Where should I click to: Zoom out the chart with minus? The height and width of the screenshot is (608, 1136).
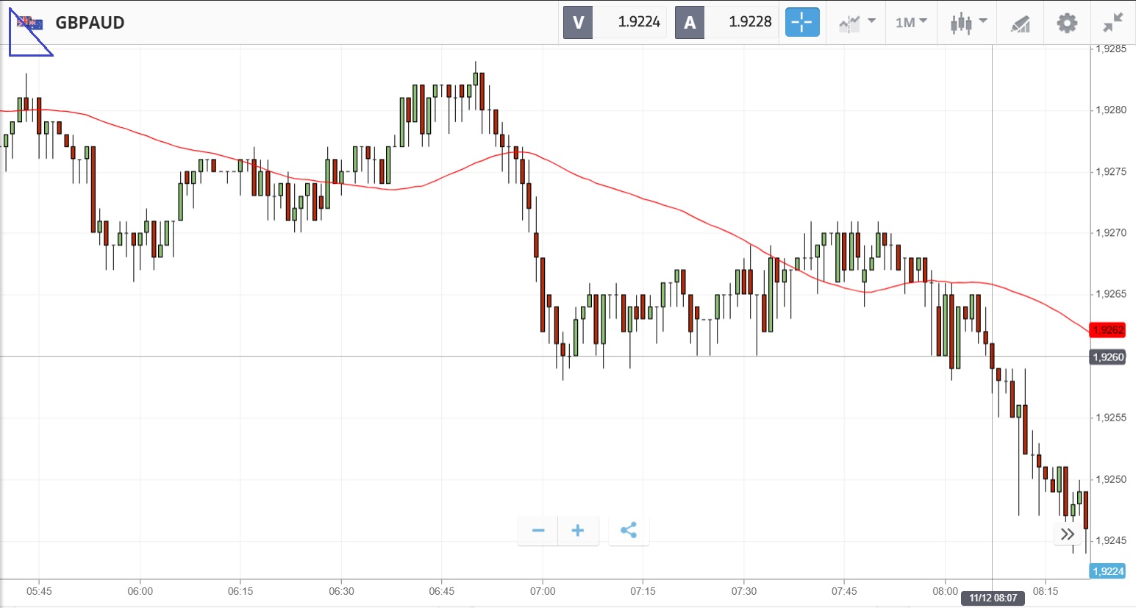pos(538,530)
